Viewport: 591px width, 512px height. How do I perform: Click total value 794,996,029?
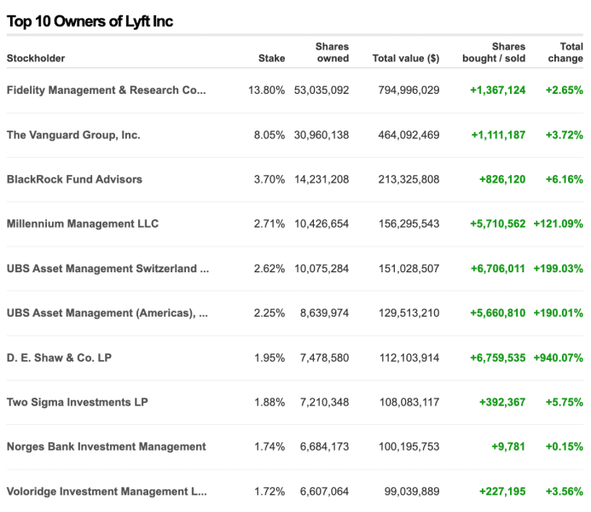[x=409, y=90]
